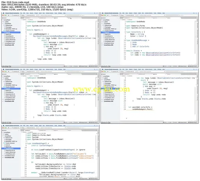This screenshot has width=200, height=181.
Task: Click Application Output in the first frame's status bar
Action: coord(93,66)
